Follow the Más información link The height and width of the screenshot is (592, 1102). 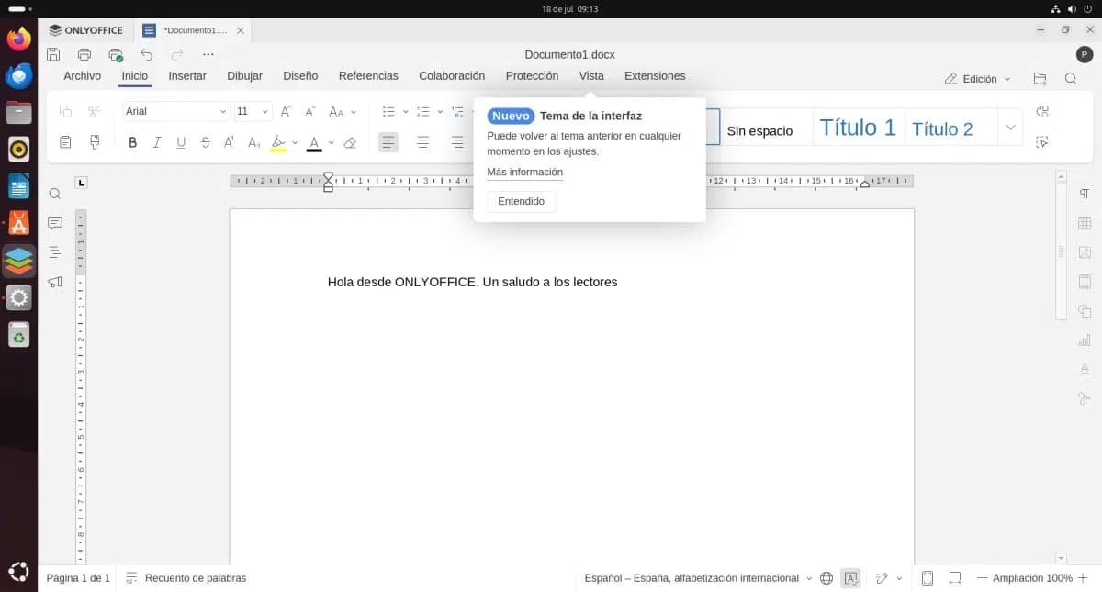524,173
